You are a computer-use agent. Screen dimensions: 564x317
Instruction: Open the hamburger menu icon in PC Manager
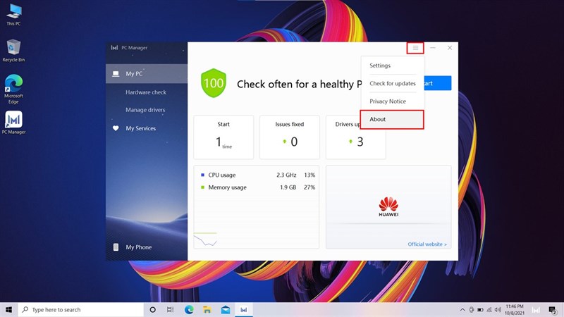[x=415, y=48]
